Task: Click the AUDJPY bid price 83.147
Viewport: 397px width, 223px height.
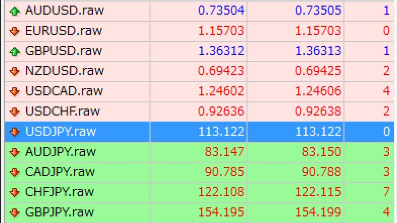Action: pyautogui.click(x=224, y=151)
